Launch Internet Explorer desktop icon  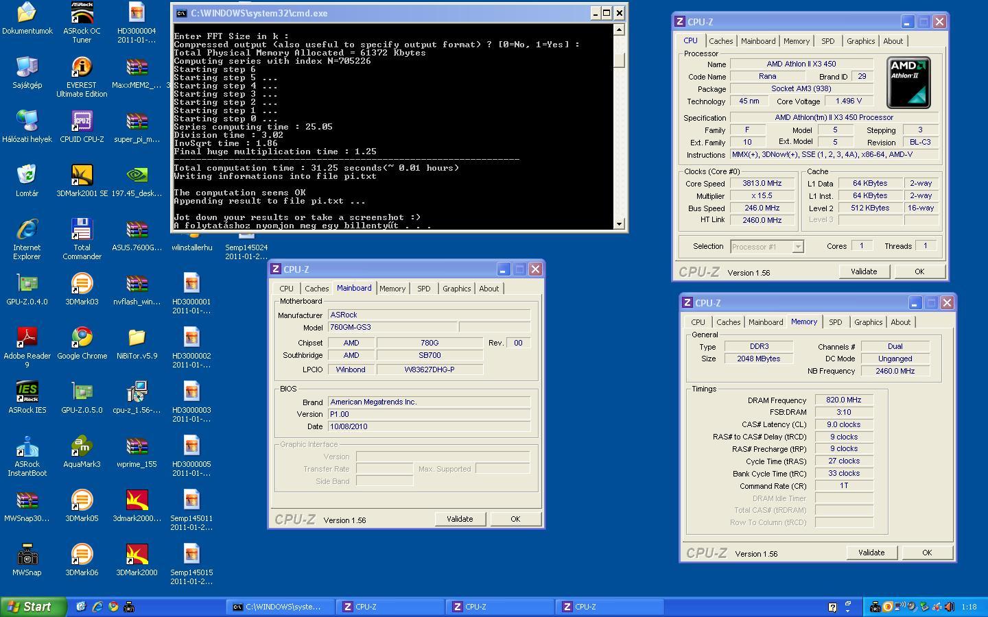[x=27, y=239]
